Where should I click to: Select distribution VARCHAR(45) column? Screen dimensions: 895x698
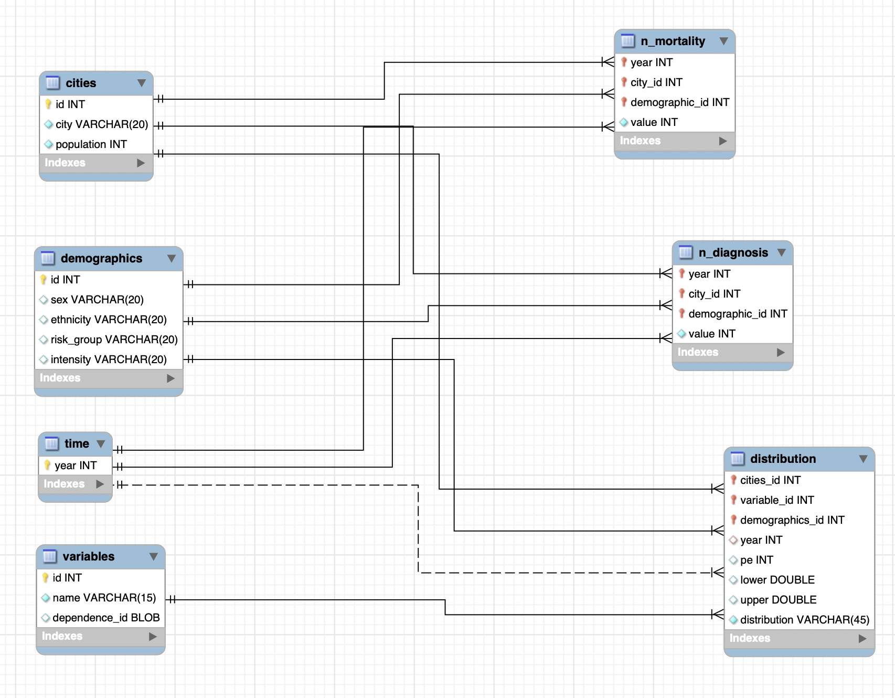[800, 620]
